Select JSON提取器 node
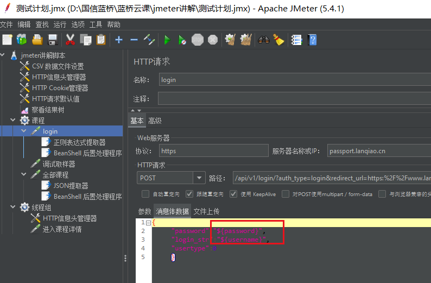The width and height of the screenshot is (431, 283). coord(71,186)
